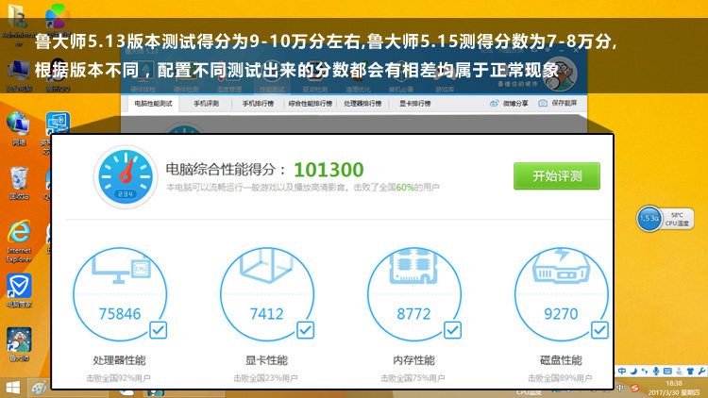
Task: Click the 击败全国75%用户 text
Action: pyautogui.click(x=413, y=378)
